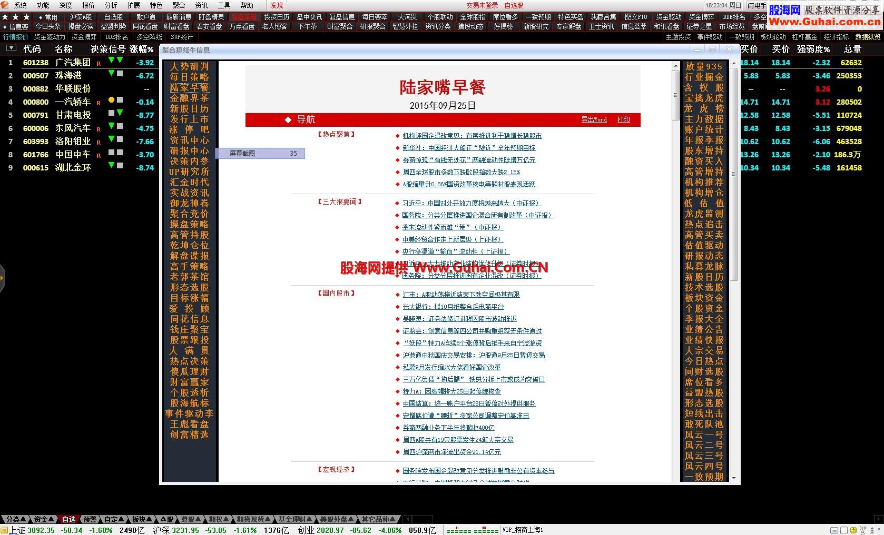Click VIP_招商上海1 server label in status bar

523,530
